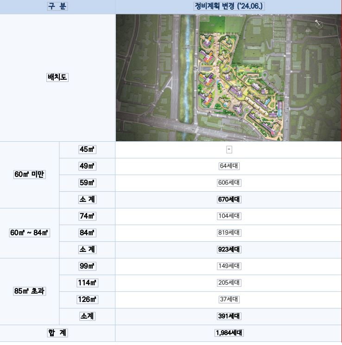Select the 정비계획 변경 ('24.06.) header
The image size is (342, 345).
pyautogui.click(x=229, y=6)
